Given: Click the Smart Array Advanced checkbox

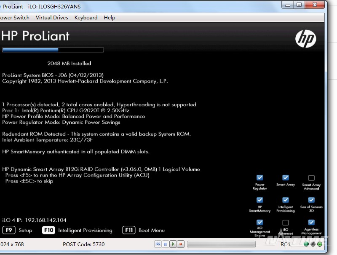Looking at the screenshot, I should point(311,178).
